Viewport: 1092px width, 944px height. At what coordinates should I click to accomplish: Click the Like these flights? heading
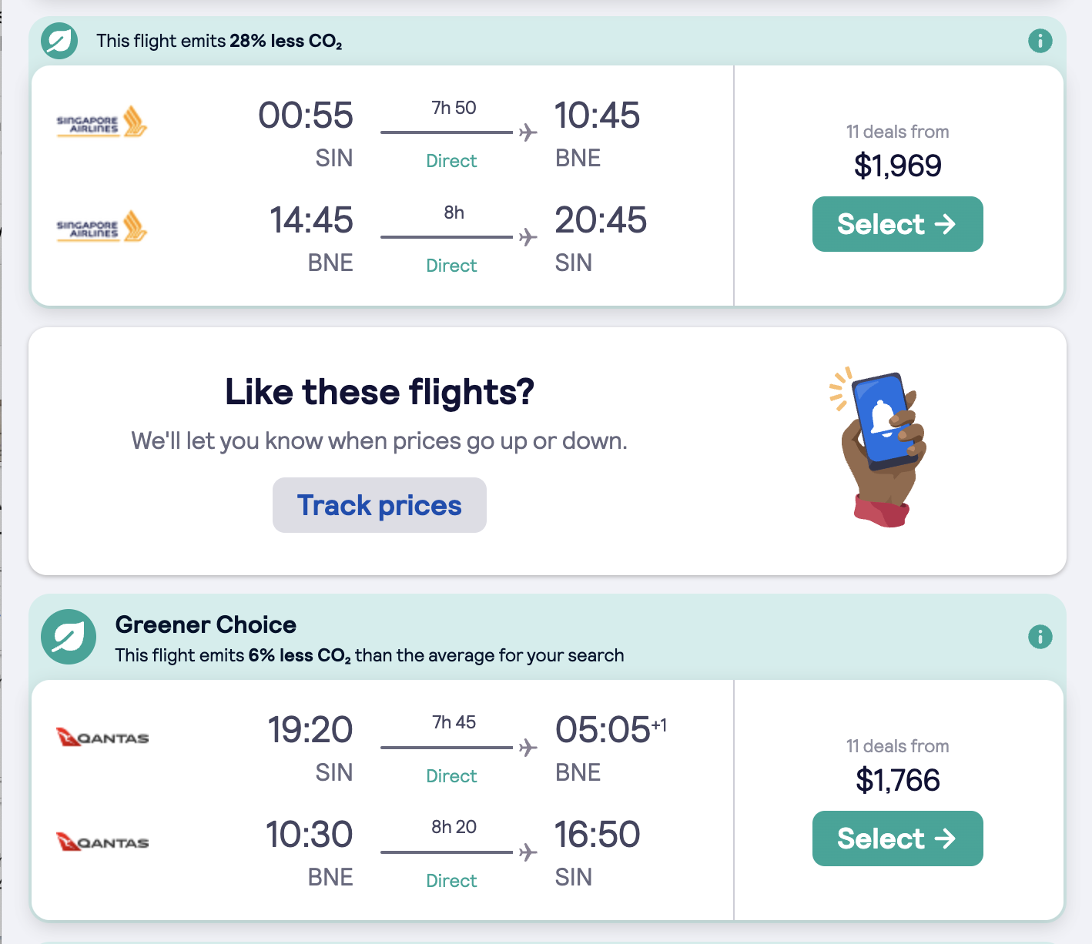pyautogui.click(x=379, y=392)
